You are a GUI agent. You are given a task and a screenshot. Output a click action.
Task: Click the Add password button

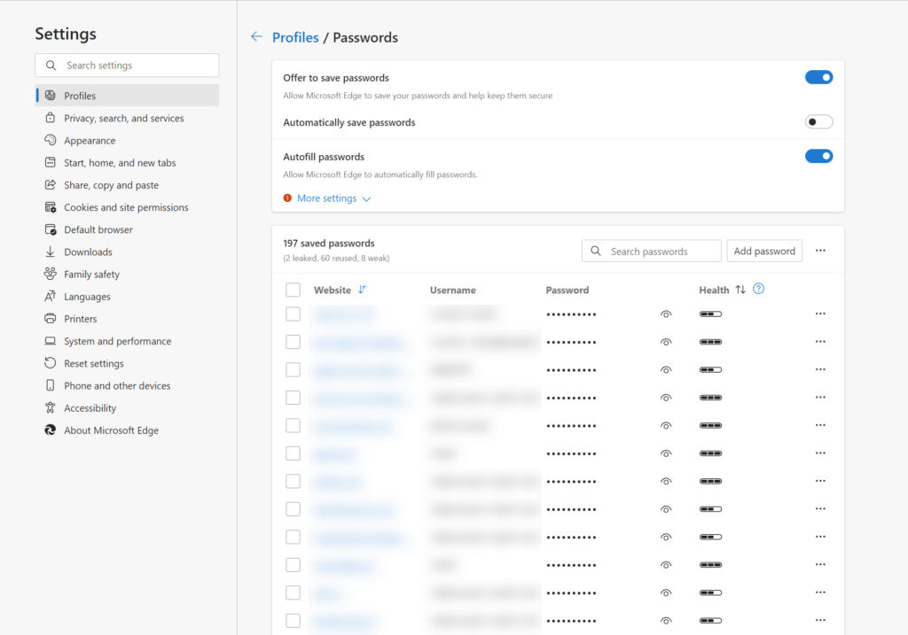(x=763, y=251)
